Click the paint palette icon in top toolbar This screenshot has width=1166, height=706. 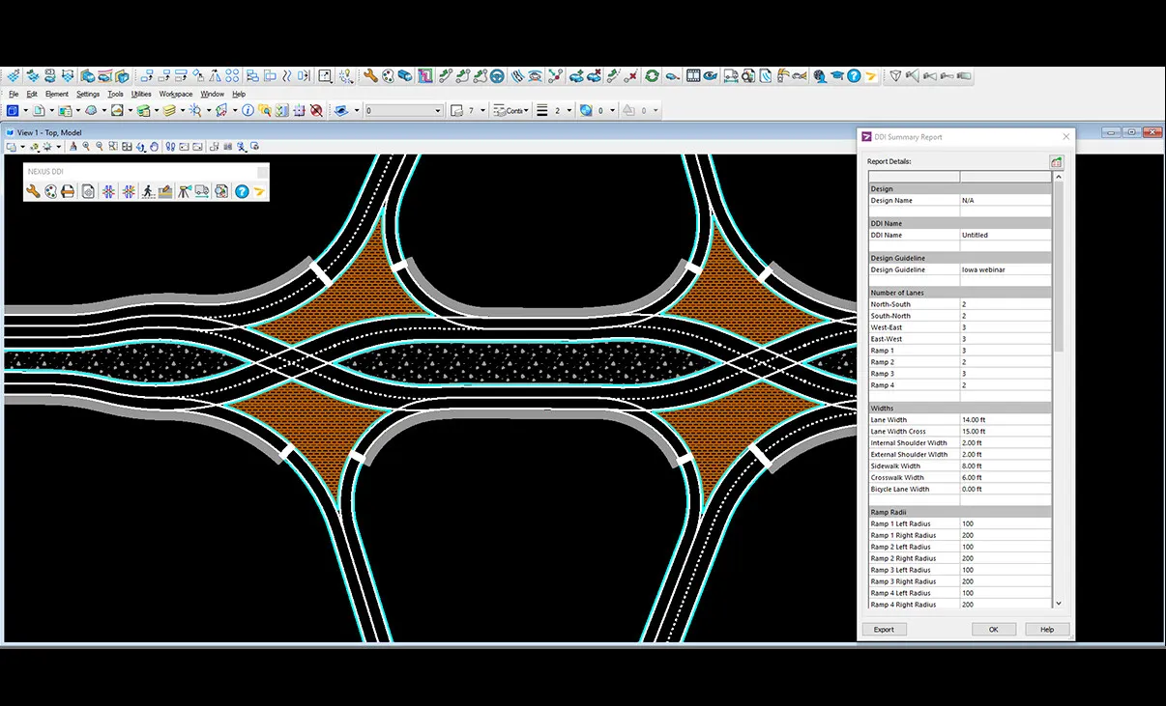(x=387, y=75)
